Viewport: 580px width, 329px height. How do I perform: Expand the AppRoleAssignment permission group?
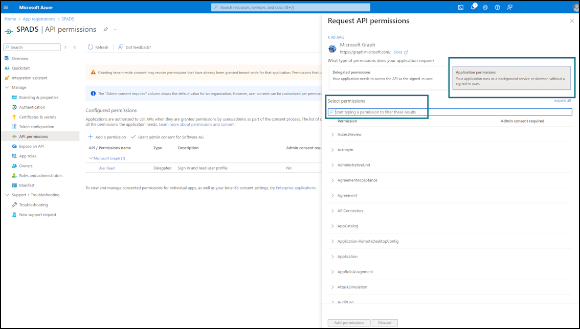coord(332,272)
